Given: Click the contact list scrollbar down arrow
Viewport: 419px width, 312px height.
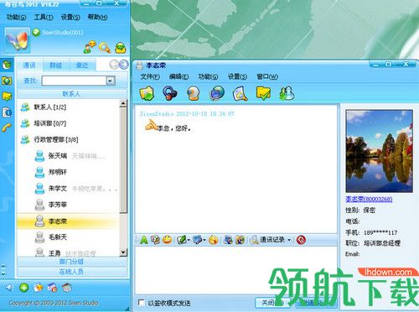Looking at the screenshot, I should [123, 252].
